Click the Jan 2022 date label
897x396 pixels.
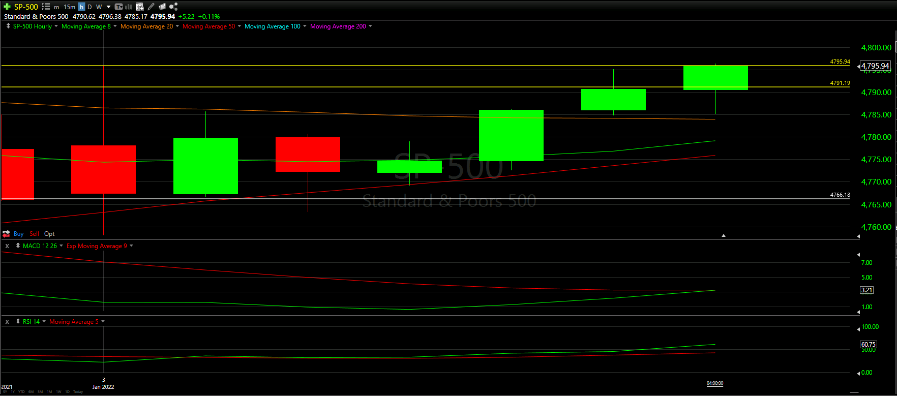click(103, 387)
